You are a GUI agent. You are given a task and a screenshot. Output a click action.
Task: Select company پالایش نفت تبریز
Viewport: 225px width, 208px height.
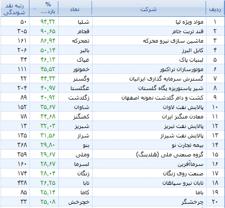point(184,126)
